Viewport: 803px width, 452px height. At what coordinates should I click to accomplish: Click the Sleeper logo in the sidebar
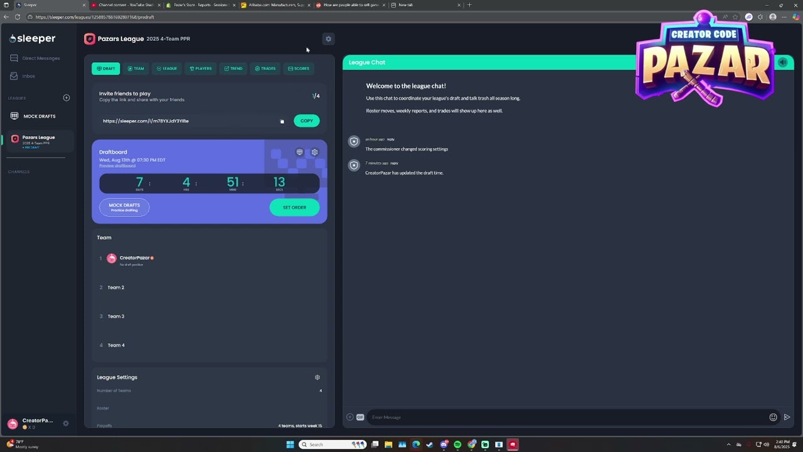click(x=33, y=39)
